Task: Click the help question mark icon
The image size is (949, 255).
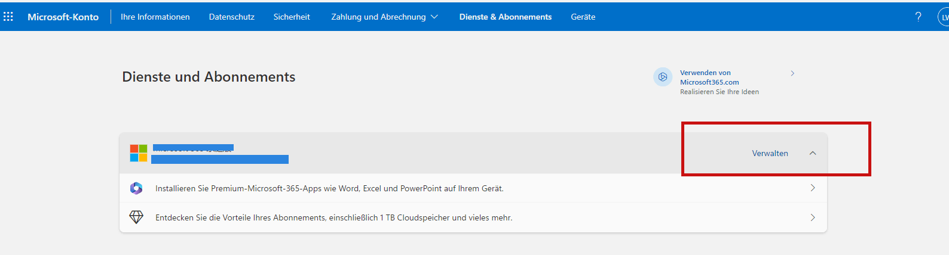Action: coord(919,17)
